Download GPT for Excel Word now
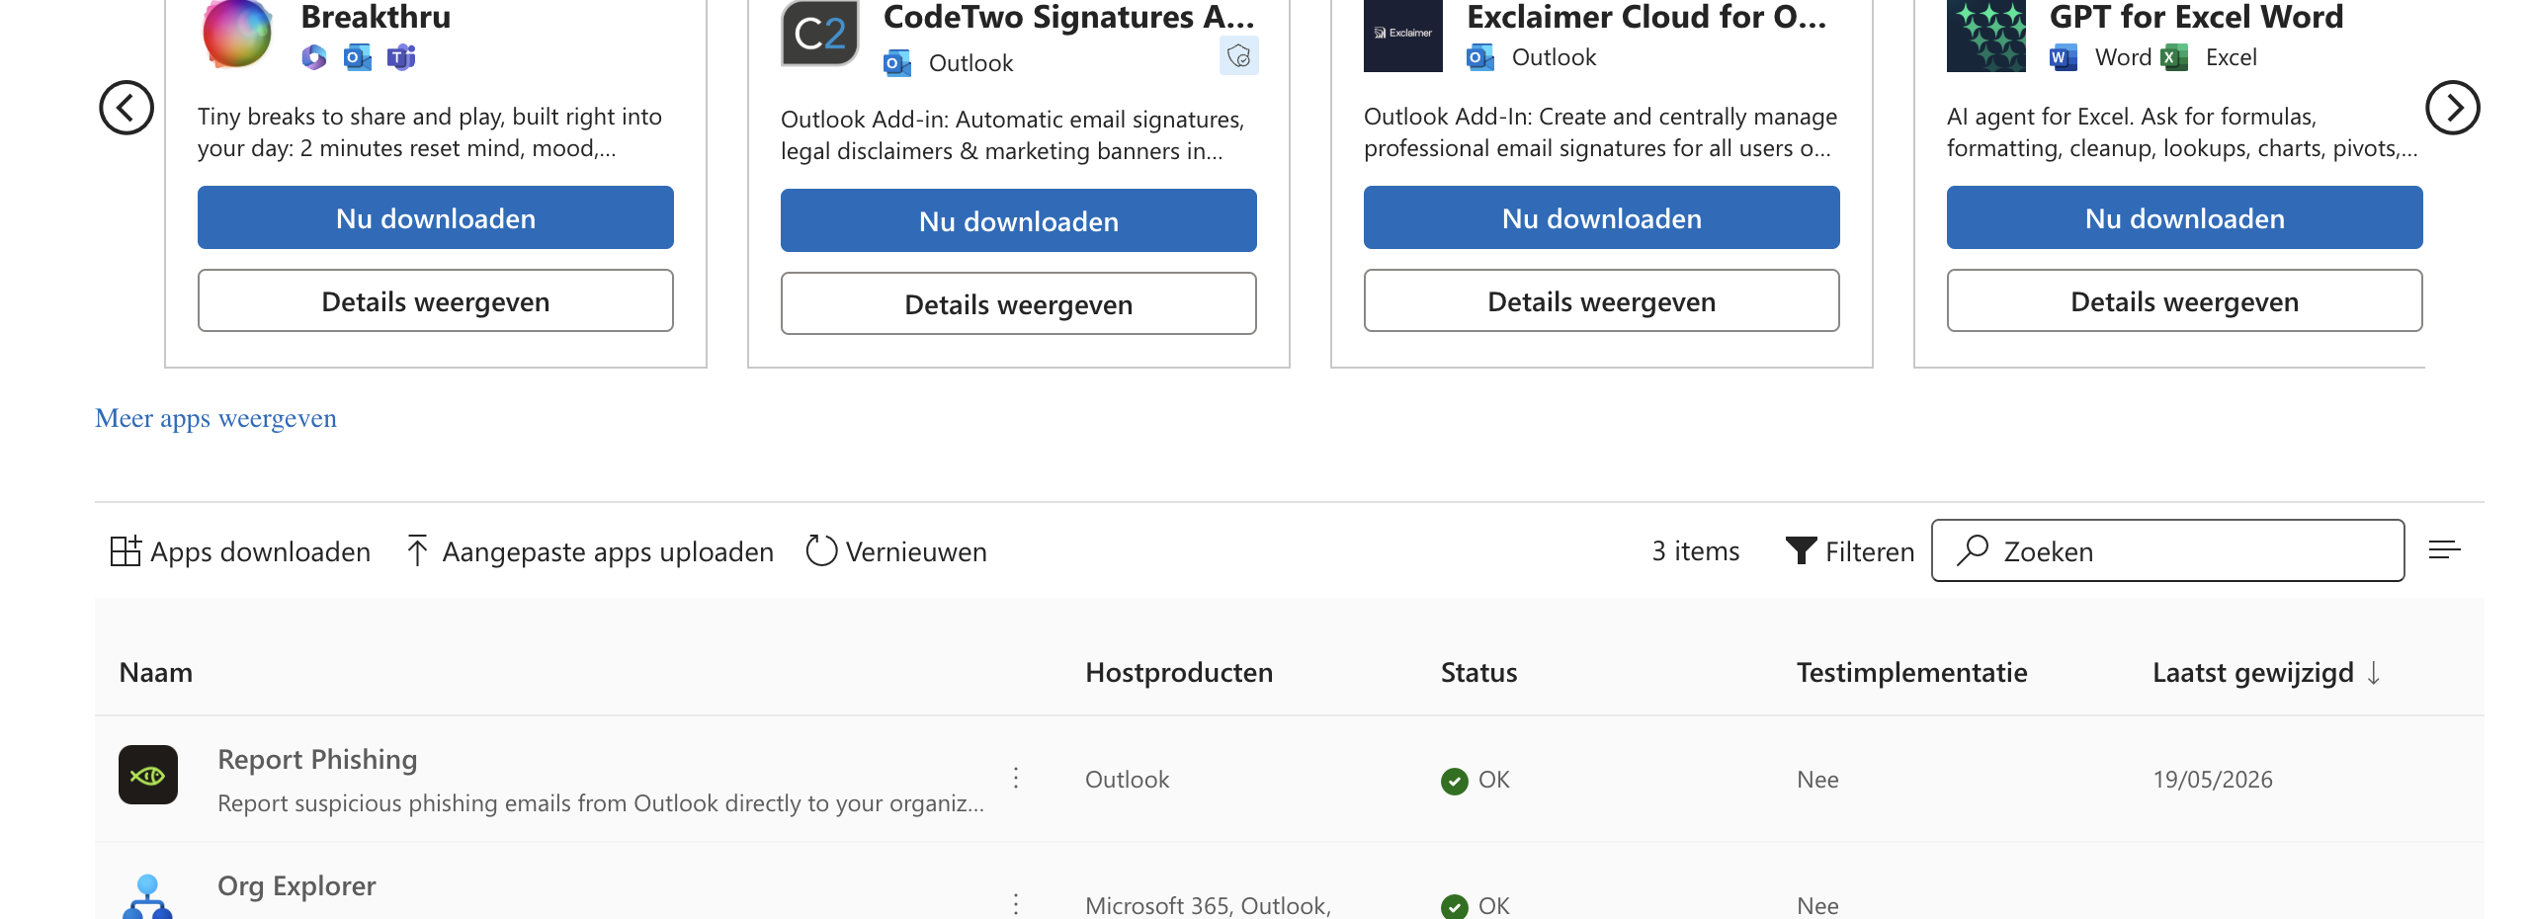This screenshot has width=2530, height=919. [2185, 217]
